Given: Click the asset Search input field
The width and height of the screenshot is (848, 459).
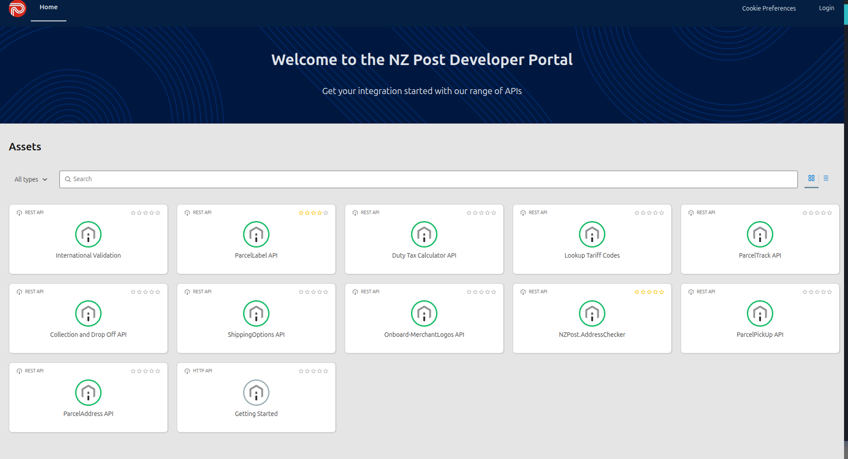Looking at the screenshot, I should (428, 179).
